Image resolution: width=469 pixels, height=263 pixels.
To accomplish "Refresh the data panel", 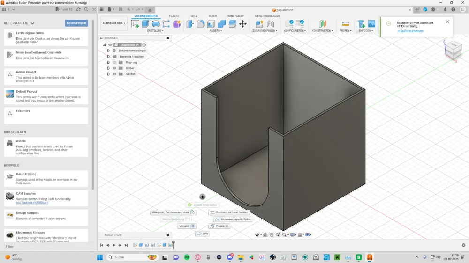I will point(78,9).
